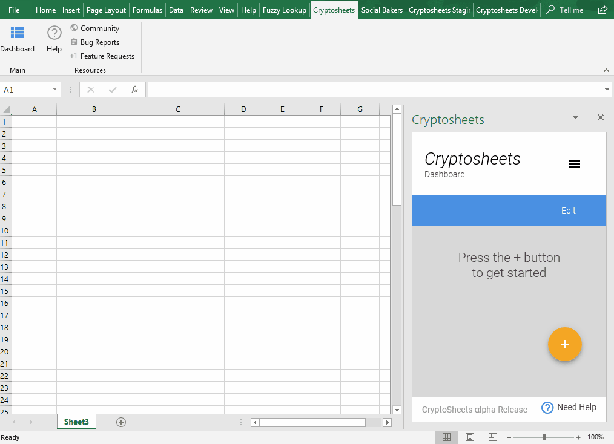Switch to Page Break Preview view
The width and height of the screenshot is (614, 444).
(x=493, y=437)
